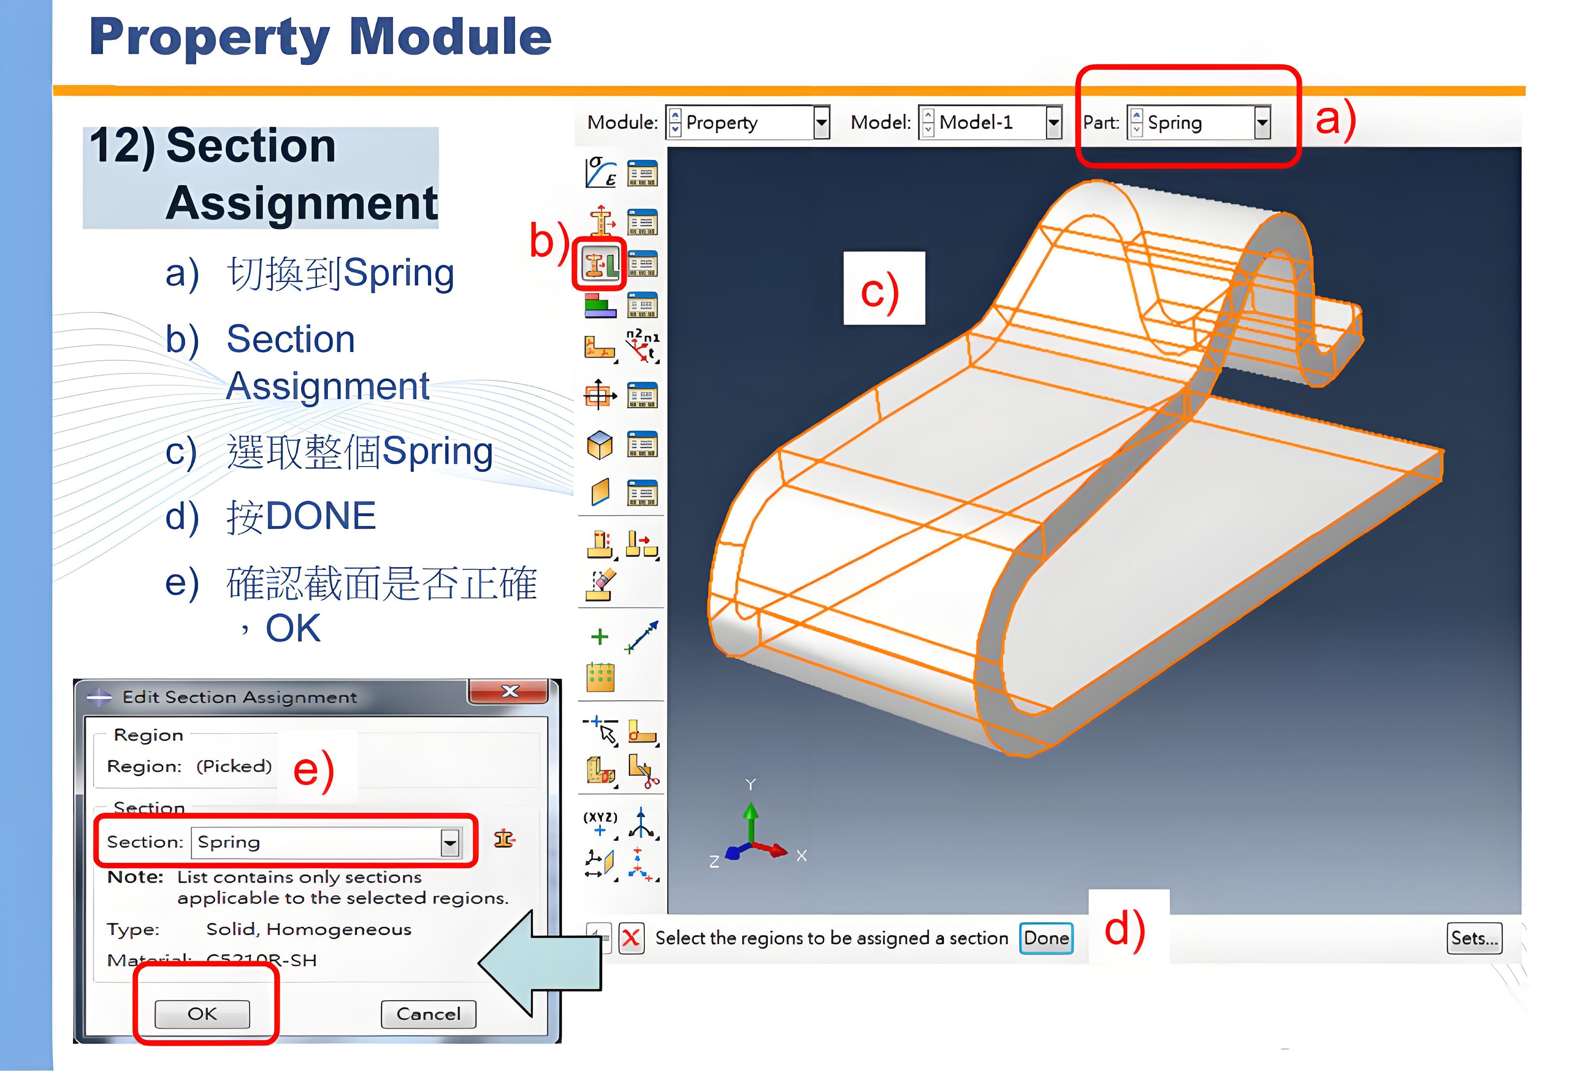Open the Material Manager table icon
Image resolution: width=1585 pixels, height=1074 pixels.
[x=642, y=173]
